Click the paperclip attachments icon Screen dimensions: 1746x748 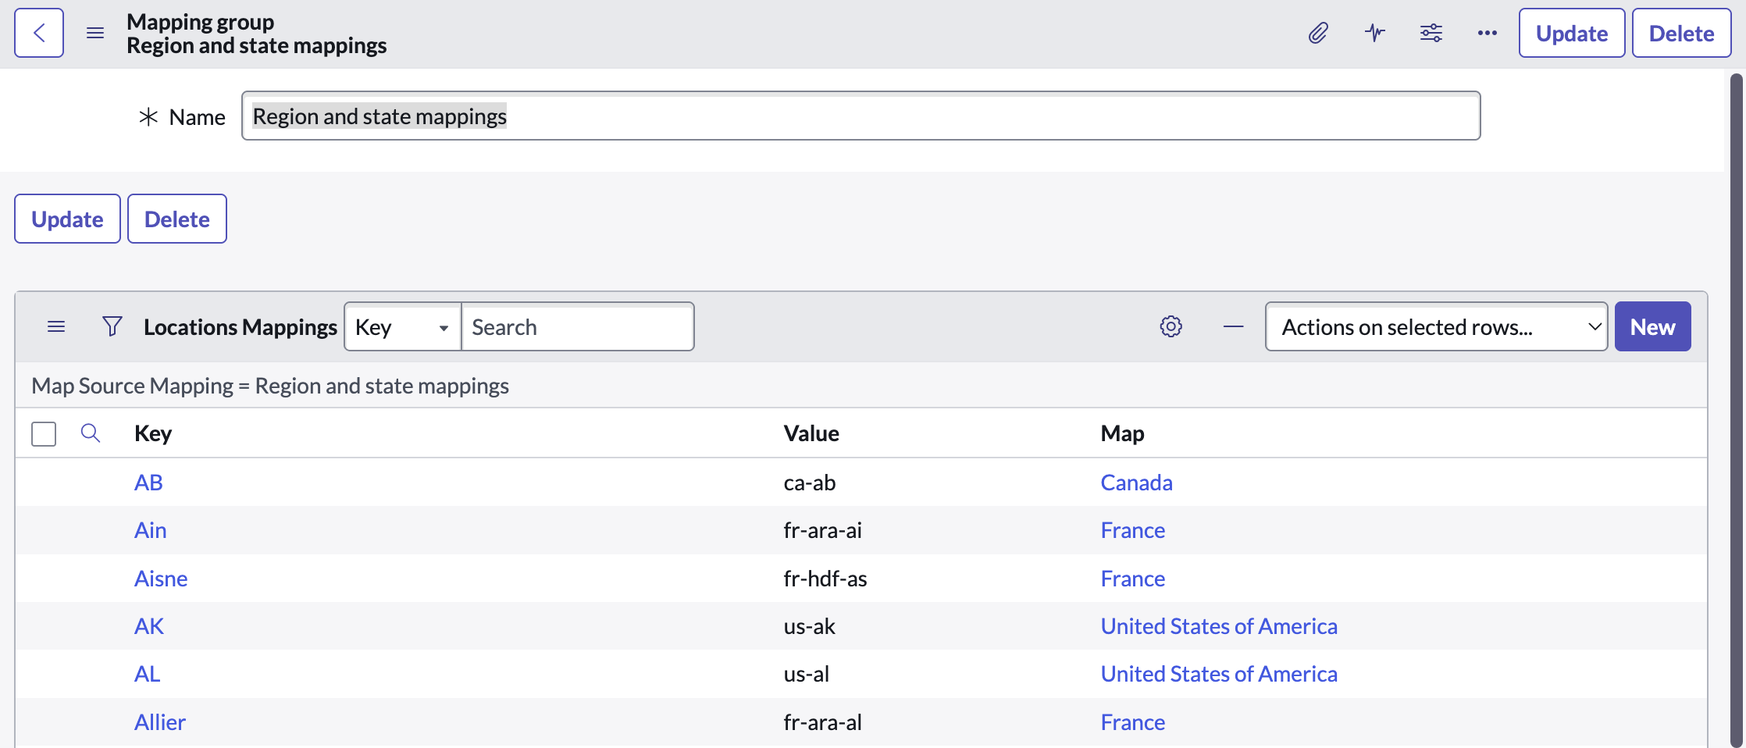pos(1318,33)
